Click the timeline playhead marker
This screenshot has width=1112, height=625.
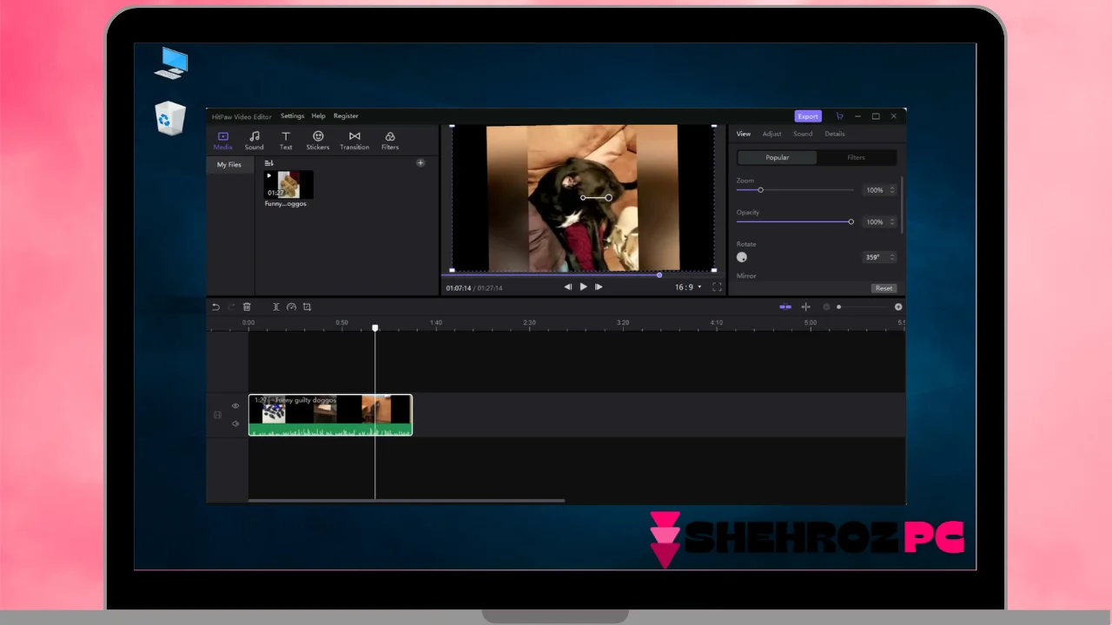click(x=375, y=328)
